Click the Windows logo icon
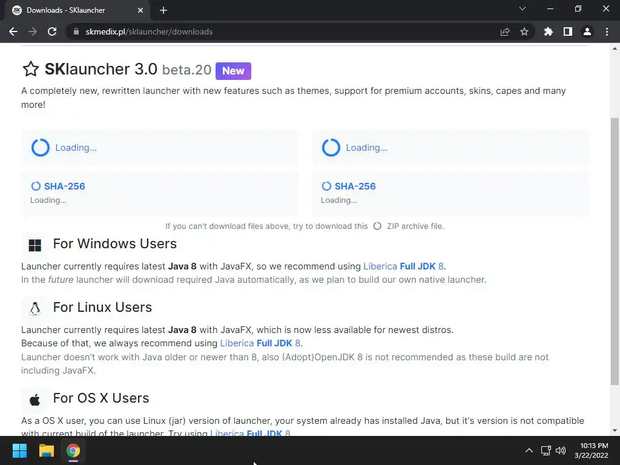The width and height of the screenshot is (620, 465). coord(35,245)
